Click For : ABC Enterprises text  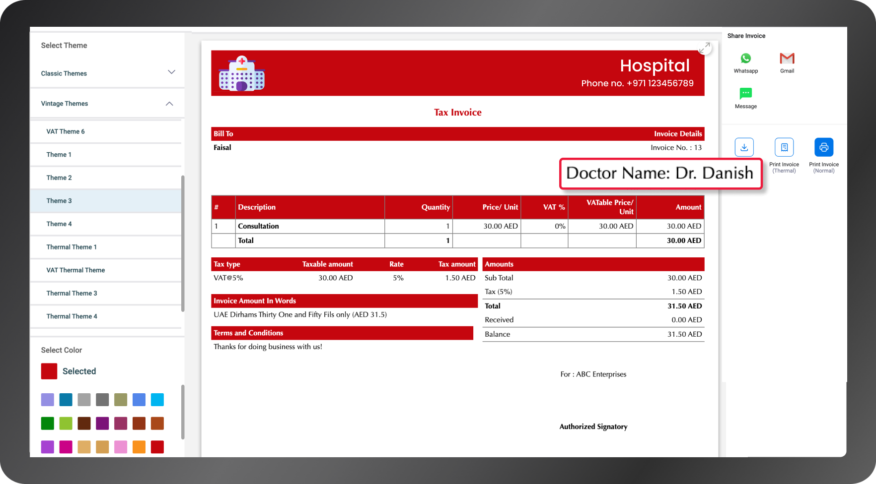coord(593,374)
